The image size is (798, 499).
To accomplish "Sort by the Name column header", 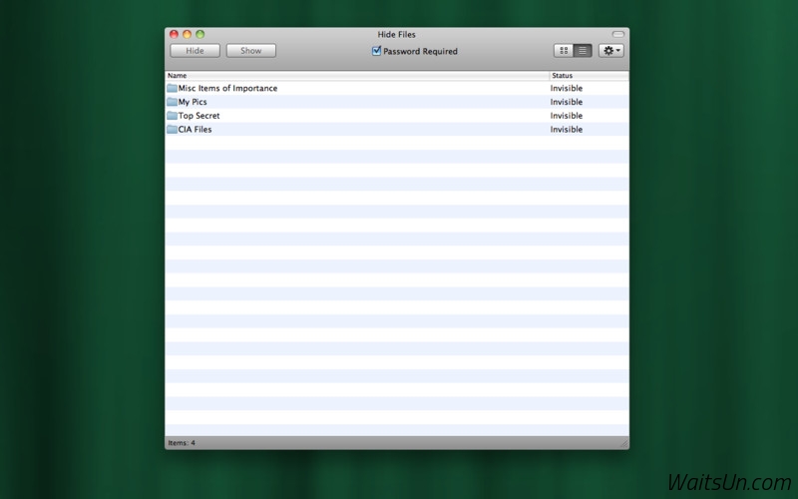I will [x=357, y=76].
